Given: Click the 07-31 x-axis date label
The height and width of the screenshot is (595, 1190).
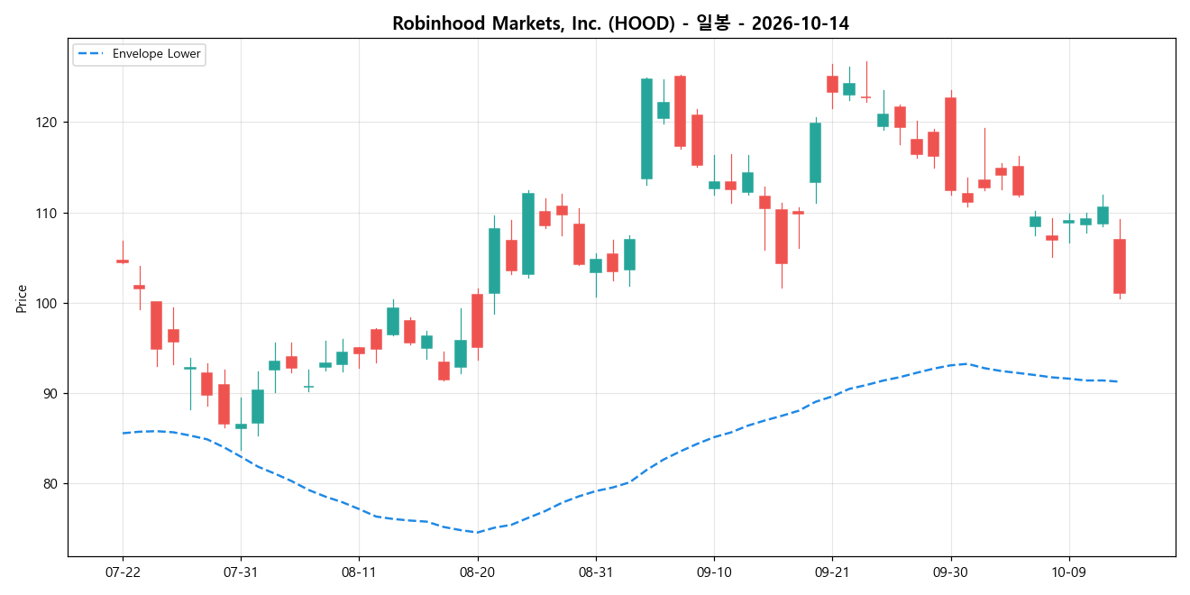Looking at the screenshot, I should tap(241, 572).
